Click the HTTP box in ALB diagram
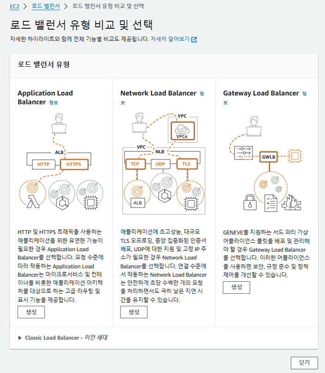Screen dimensions: 325x373 (x=43, y=164)
